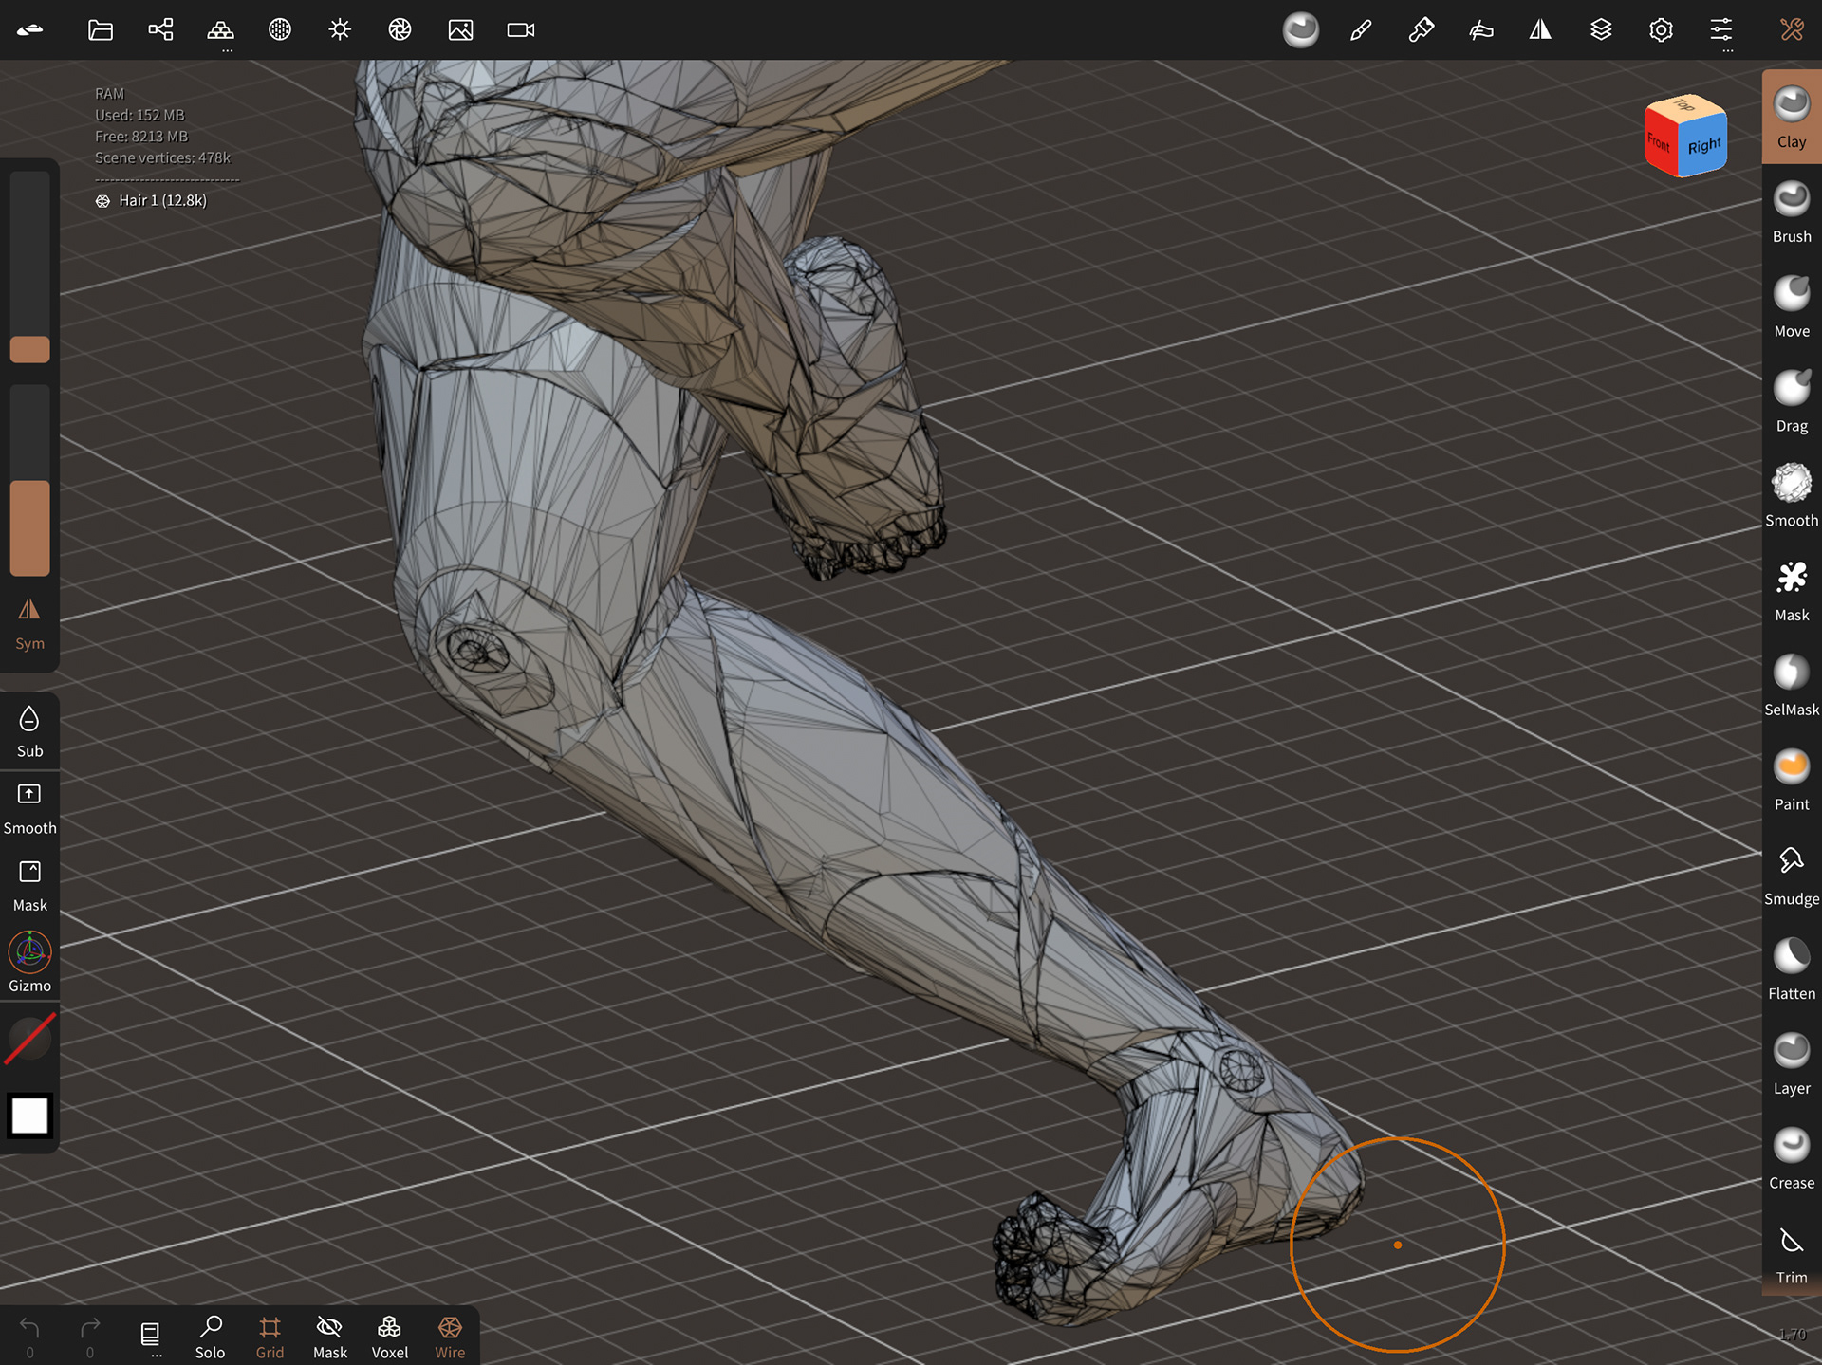Select the Smudge tool
This screenshot has height=1365, width=1822.
(x=1792, y=875)
